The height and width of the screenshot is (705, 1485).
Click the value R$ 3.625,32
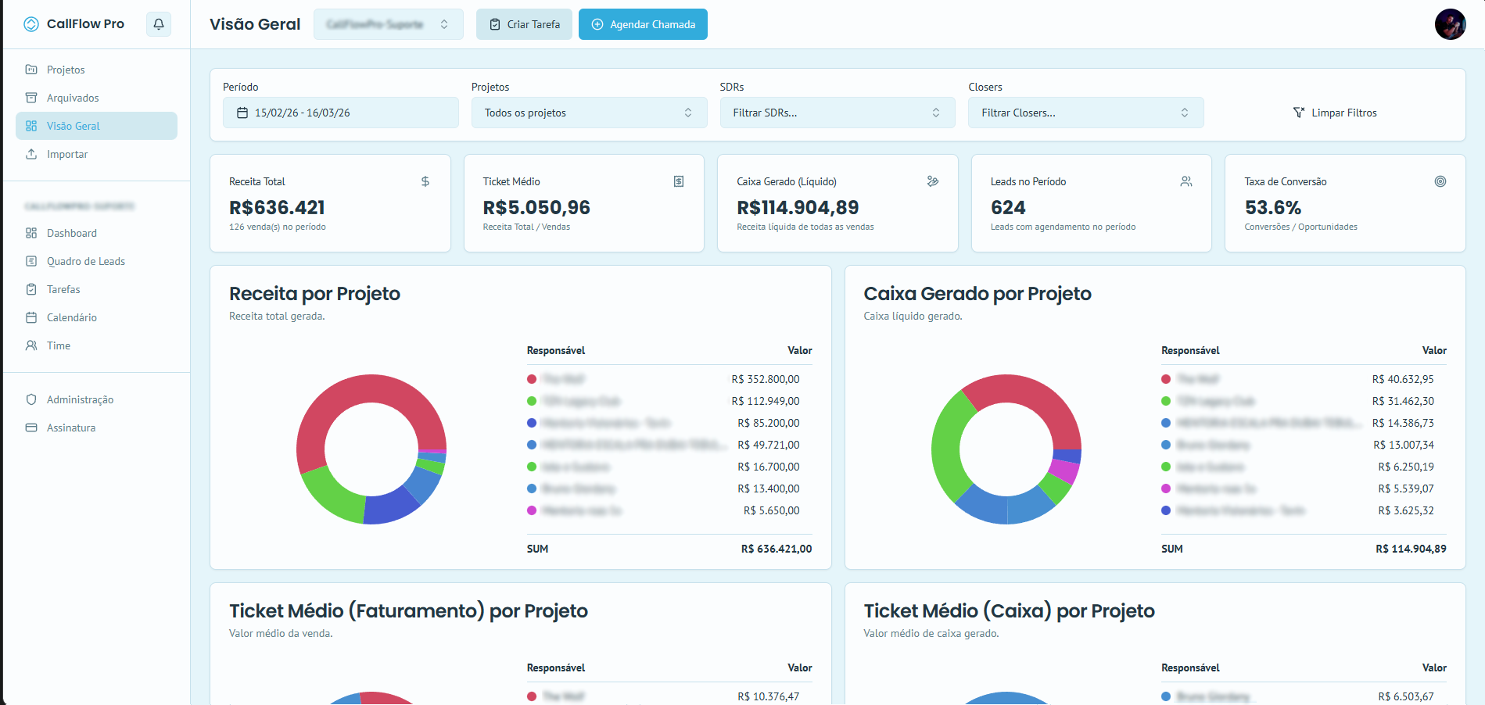coord(1406,510)
